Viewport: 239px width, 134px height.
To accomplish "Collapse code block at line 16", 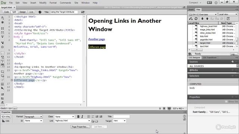I will (12, 80).
